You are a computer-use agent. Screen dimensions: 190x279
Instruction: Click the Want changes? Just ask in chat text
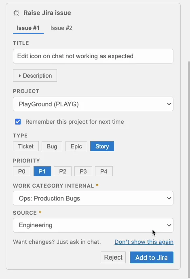[57, 242]
